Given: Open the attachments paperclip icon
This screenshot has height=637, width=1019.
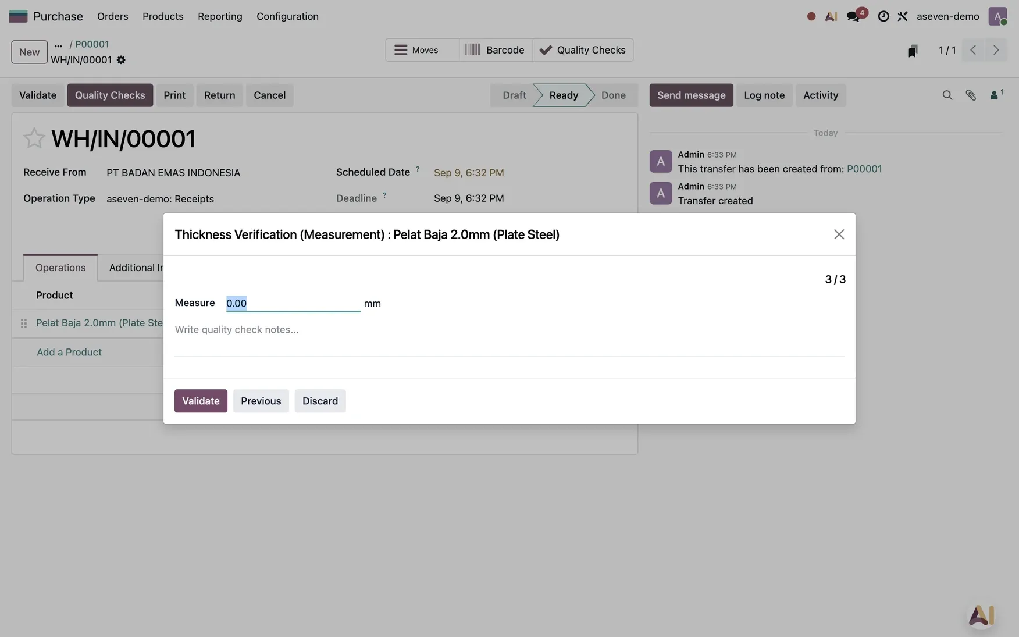Looking at the screenshot, I should (x=971, y=95).
